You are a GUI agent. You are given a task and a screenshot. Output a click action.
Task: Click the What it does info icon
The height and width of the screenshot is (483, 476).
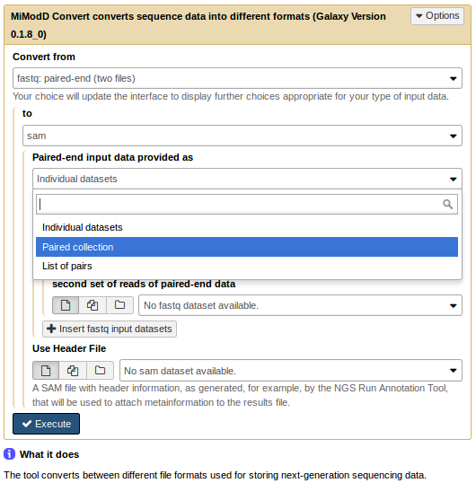[9, 454]
